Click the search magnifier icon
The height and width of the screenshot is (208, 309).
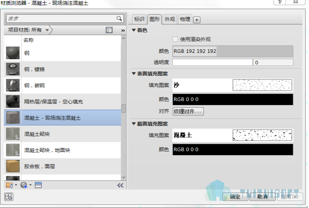119,19
